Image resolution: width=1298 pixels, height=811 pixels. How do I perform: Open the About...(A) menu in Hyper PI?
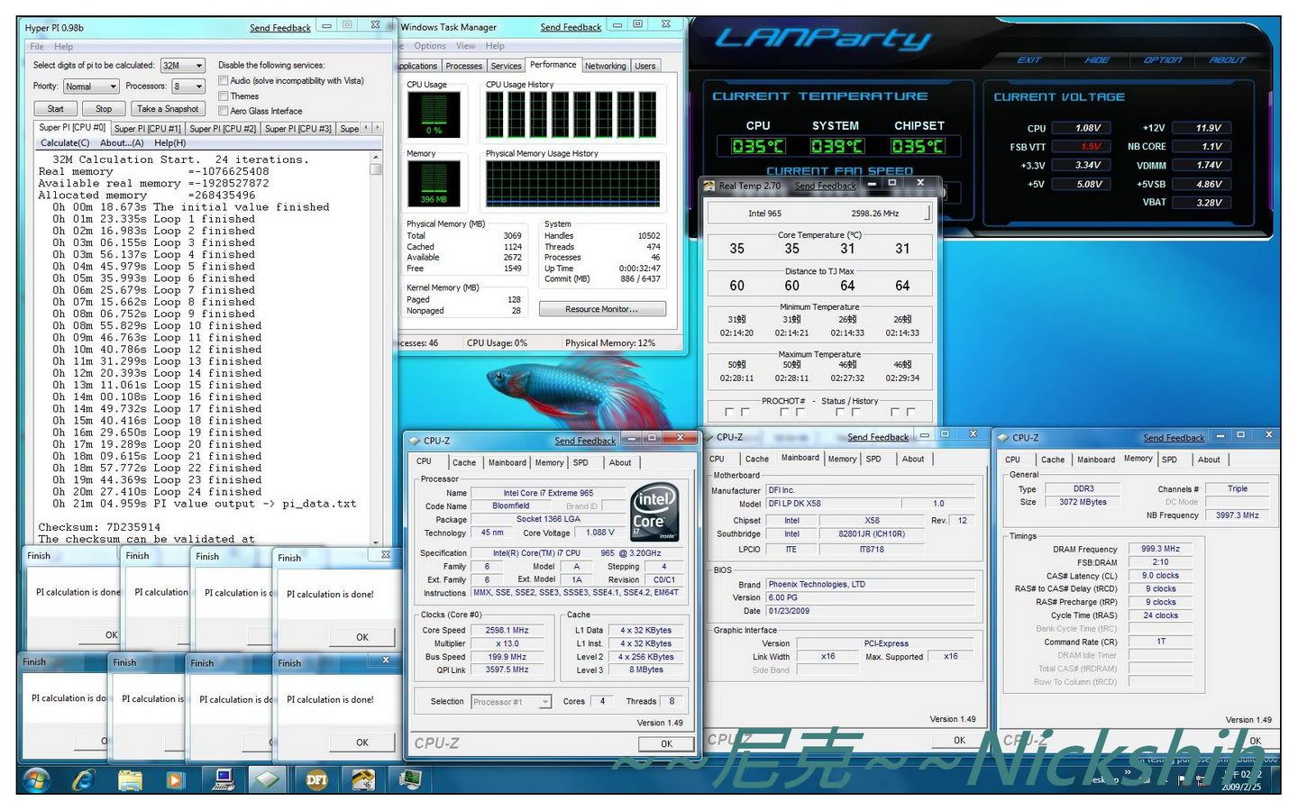click(122, 142)
